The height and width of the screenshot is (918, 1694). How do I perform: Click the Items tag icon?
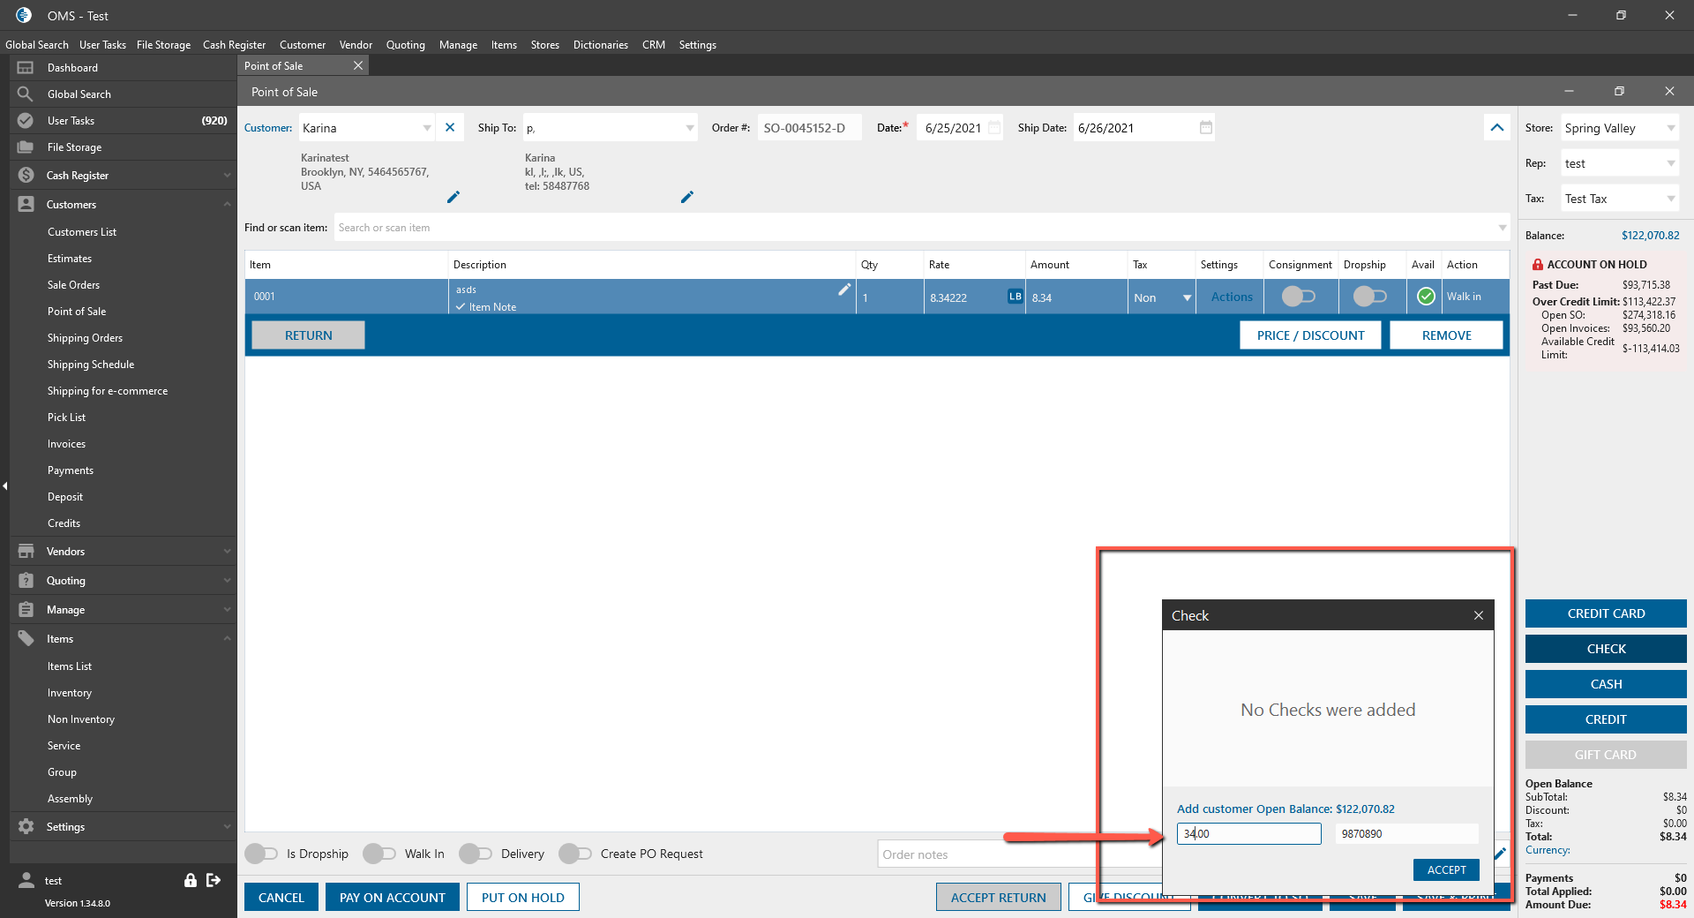point(26,638)
